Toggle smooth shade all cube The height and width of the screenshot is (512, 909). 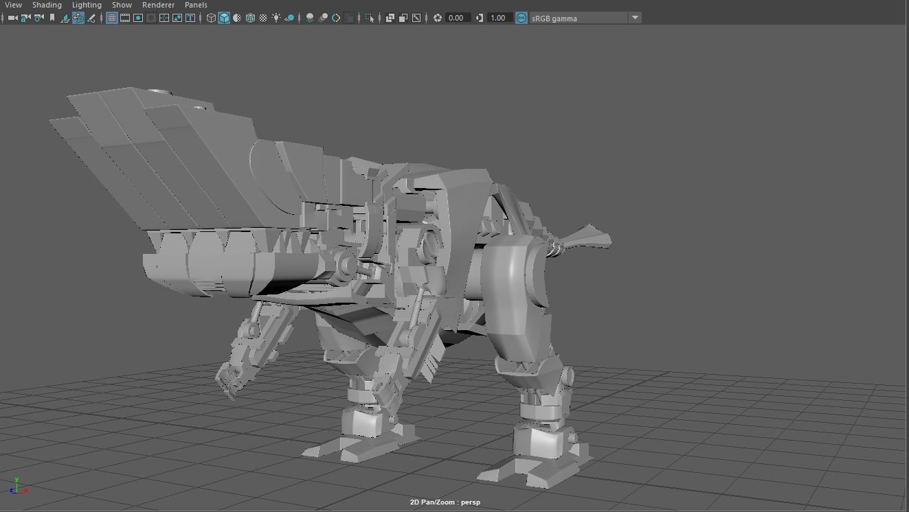tap(224, 18)
